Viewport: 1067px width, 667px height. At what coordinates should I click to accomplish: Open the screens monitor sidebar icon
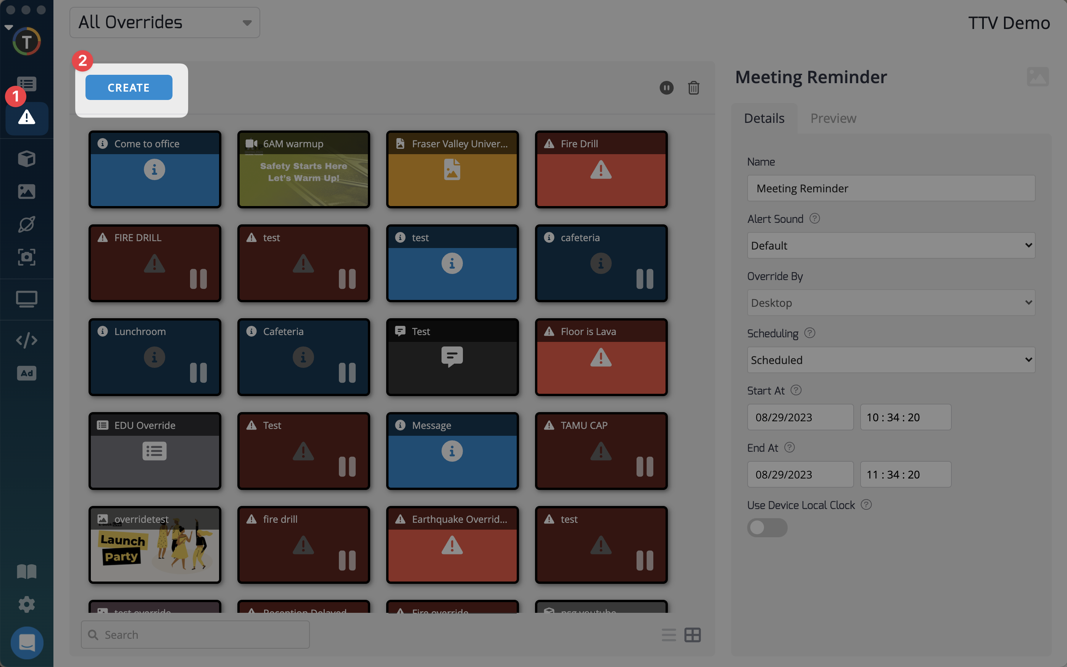(26, 299)
